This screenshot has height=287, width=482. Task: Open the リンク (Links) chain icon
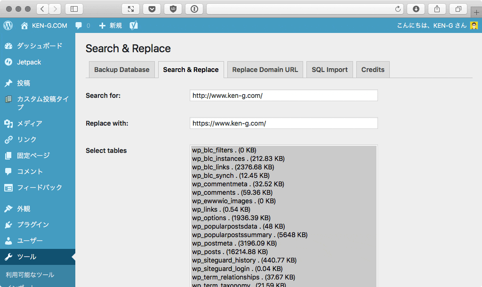point(8,139)
